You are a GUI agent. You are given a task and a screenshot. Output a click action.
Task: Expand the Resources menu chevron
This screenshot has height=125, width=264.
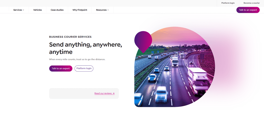[x=108, y=10]
